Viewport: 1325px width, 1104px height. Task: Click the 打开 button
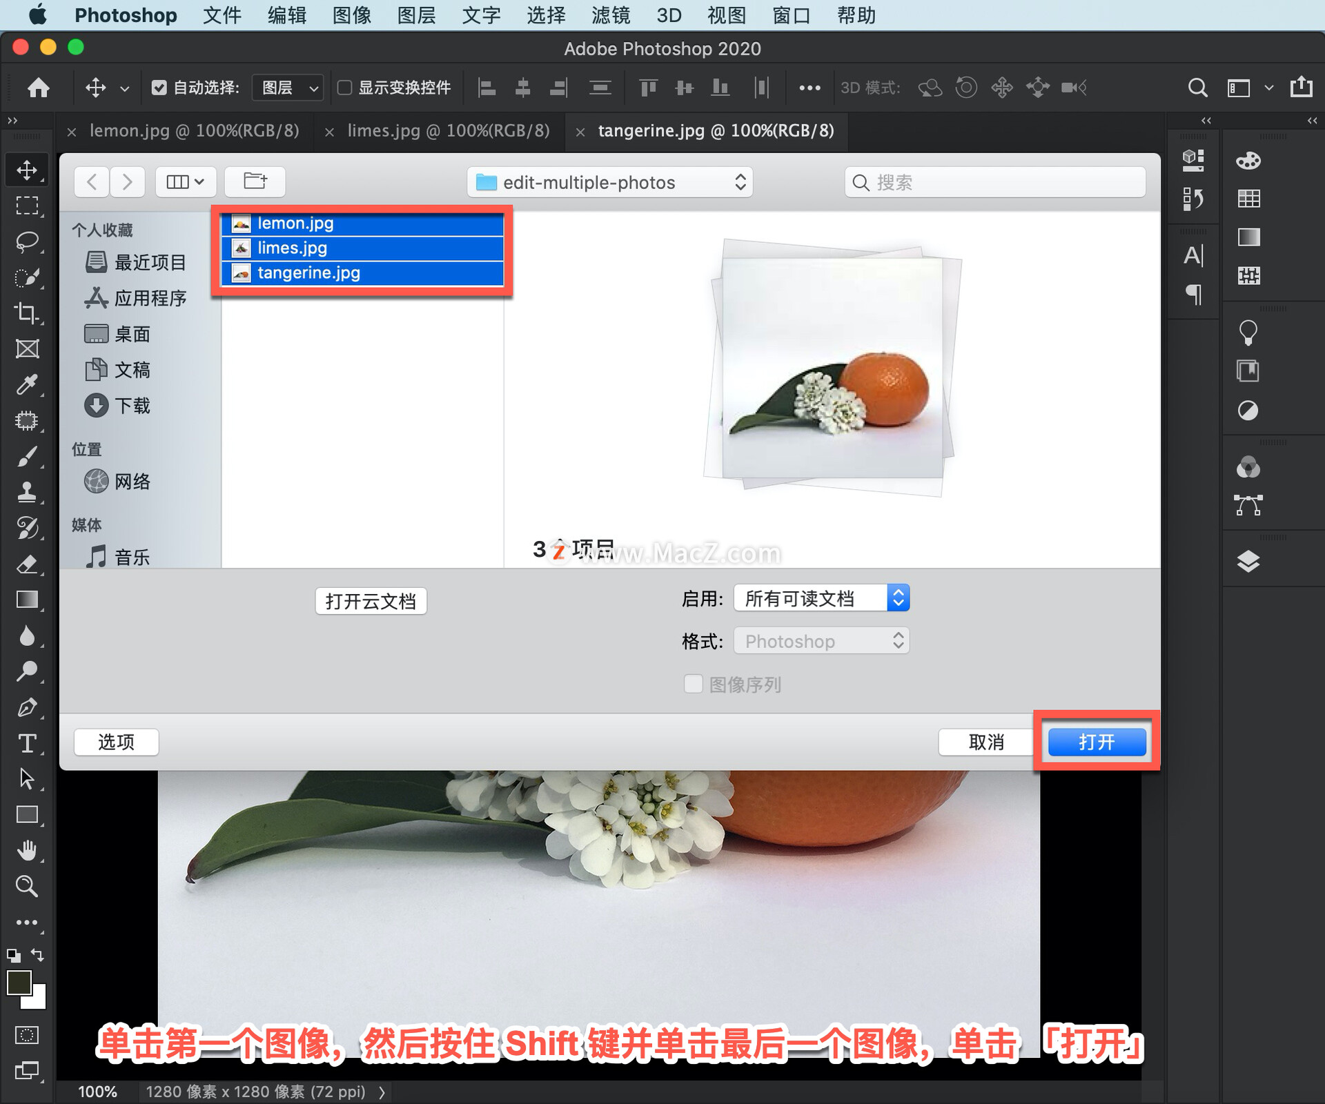(x=1096, y=742)
